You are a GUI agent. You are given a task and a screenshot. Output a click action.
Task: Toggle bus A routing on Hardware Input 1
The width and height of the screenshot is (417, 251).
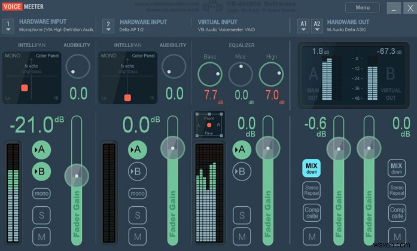pyautogui.click(x=41, y=150)
